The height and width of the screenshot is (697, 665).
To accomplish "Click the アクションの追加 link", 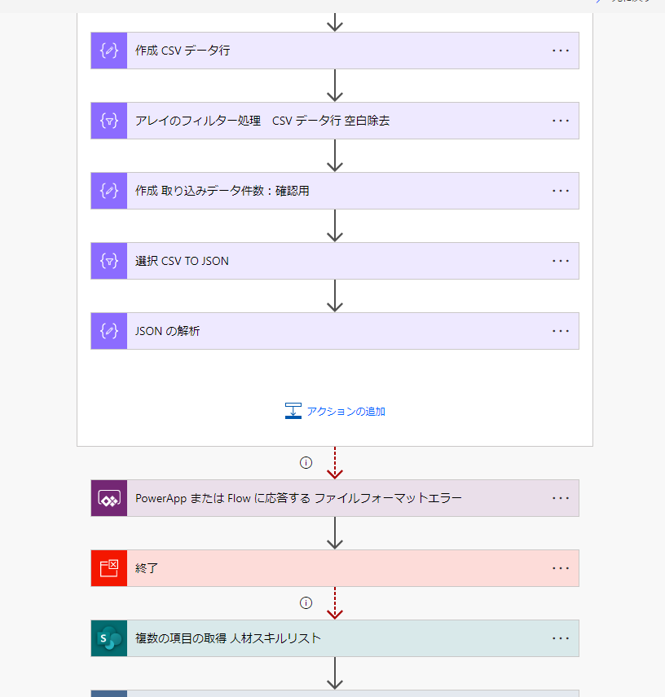I will tap(335, 411).
